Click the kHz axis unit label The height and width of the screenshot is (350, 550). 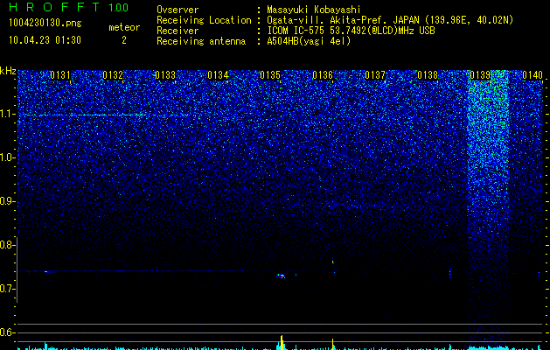[x=8, y=71]
